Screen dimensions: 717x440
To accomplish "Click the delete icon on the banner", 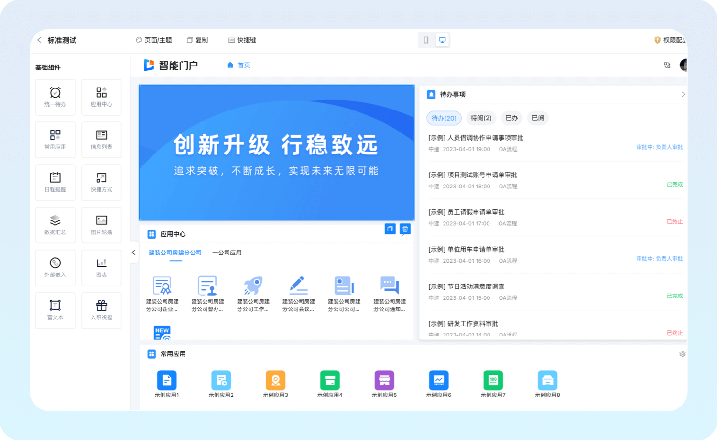I will click(405, 229).
